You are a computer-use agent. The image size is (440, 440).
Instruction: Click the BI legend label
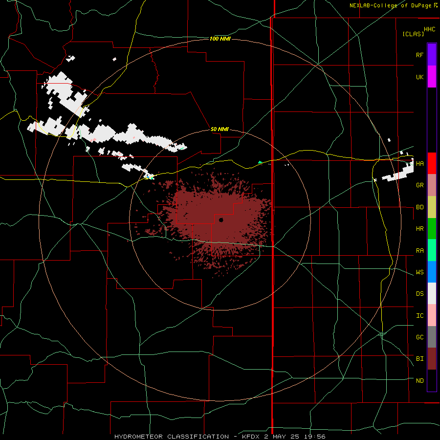pyautogui.click(x=419, y=359)
